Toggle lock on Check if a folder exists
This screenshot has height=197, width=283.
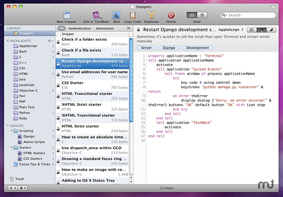coord(58,42)
